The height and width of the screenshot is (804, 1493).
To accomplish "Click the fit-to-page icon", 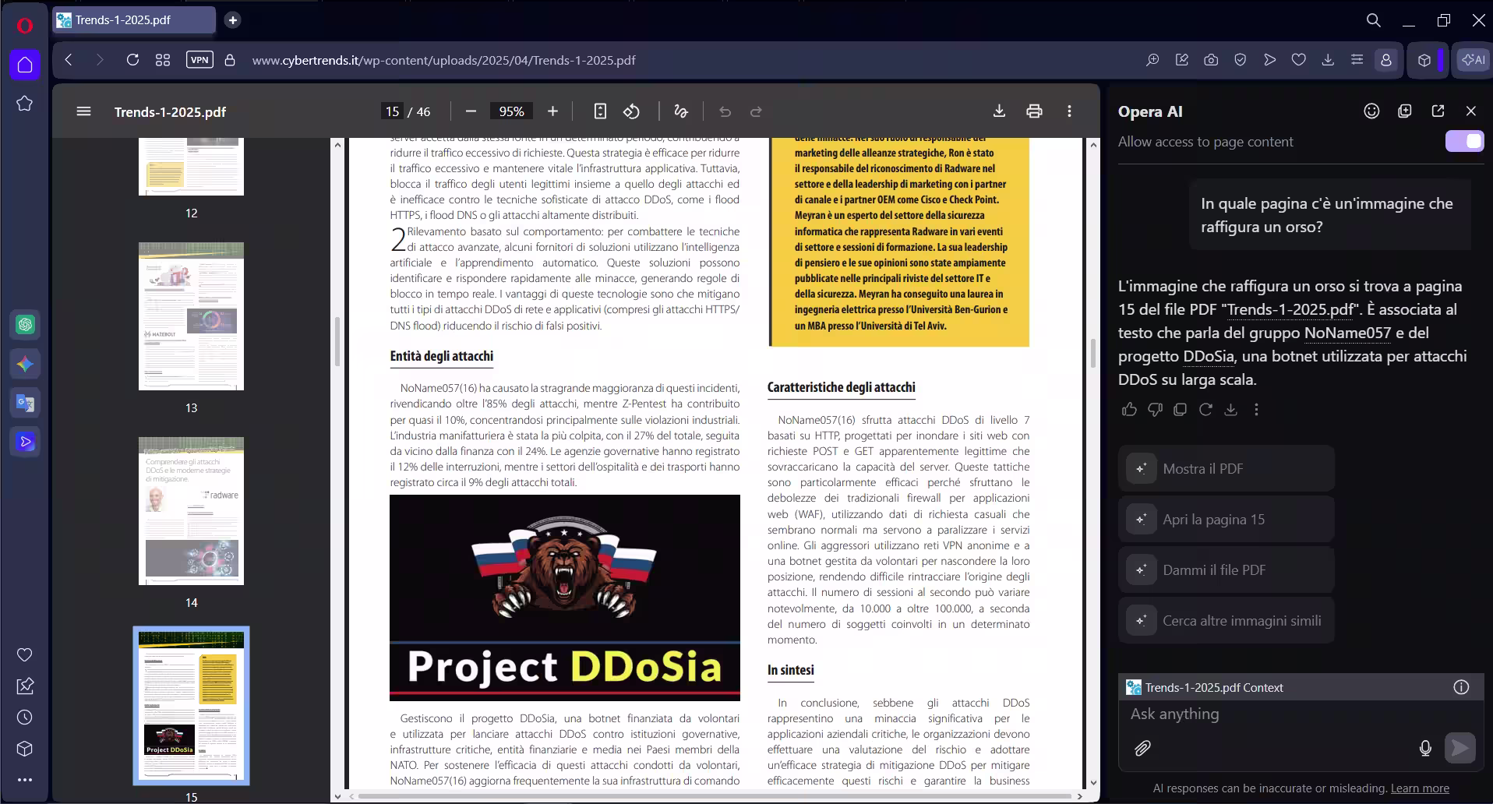I will click(600, 111).
